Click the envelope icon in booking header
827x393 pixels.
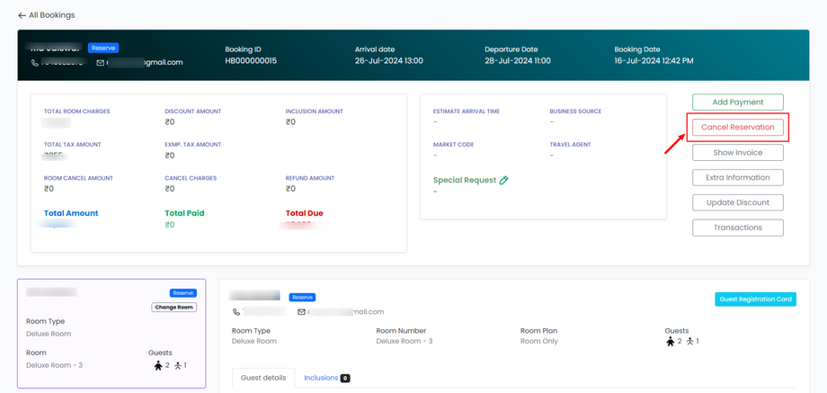101,63
